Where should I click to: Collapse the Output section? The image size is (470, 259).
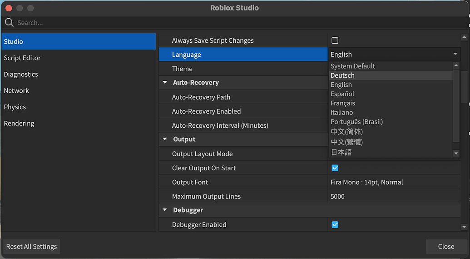point(165,139)
